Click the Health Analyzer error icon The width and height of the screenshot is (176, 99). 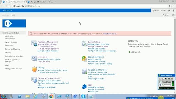click(x=31, y=34)
